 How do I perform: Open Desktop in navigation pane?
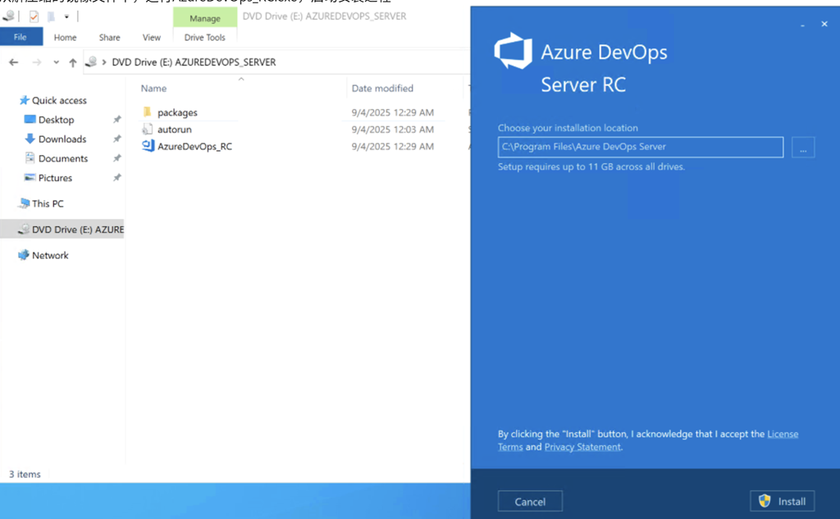point(57,120)
